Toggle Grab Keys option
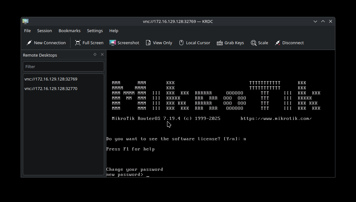 [230, 43]
